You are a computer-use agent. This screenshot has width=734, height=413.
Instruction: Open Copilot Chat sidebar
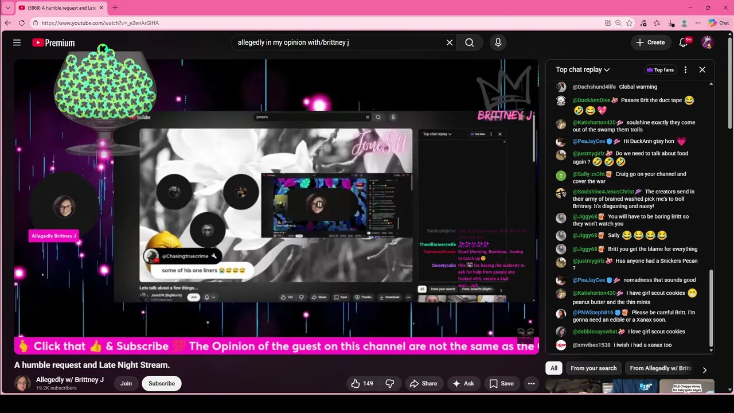719,23
